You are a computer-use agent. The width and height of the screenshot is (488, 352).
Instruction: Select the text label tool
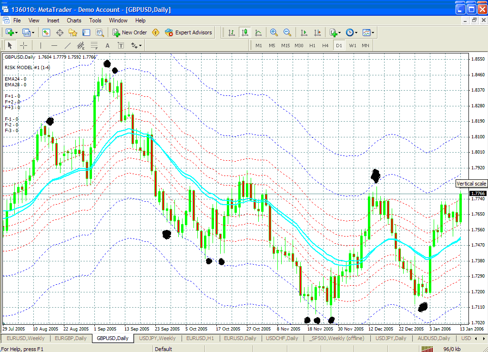(108, 45)
